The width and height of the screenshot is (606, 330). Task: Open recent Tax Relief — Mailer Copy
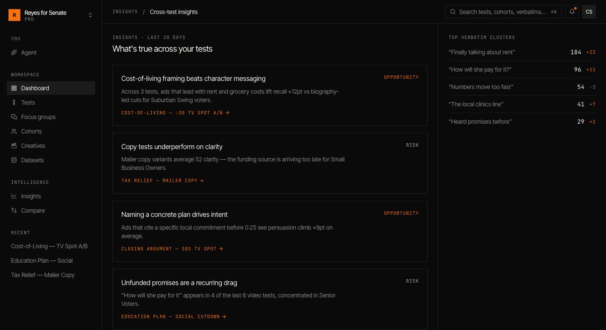[x=51, y=275]
